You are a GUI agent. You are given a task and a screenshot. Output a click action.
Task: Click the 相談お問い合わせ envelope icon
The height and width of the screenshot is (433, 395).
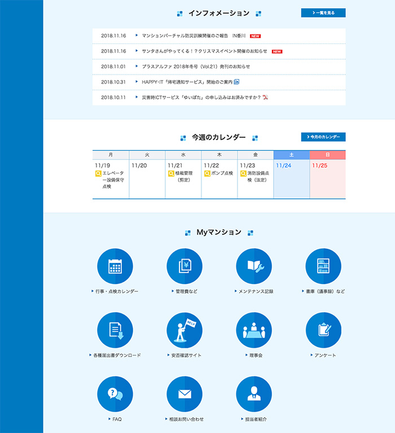coord(185,393)
